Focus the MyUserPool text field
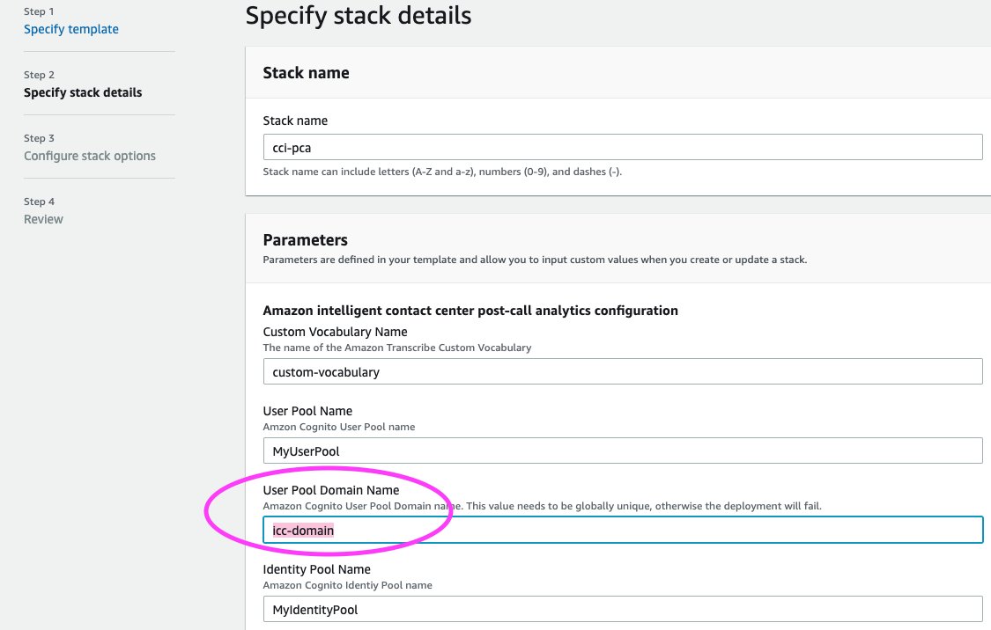 (x=622, y=451)
